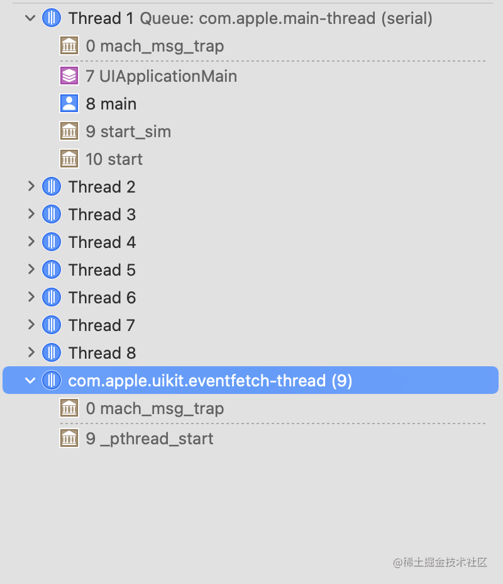Click the UIApplicationMain purple framework icon

click(69, 76)
